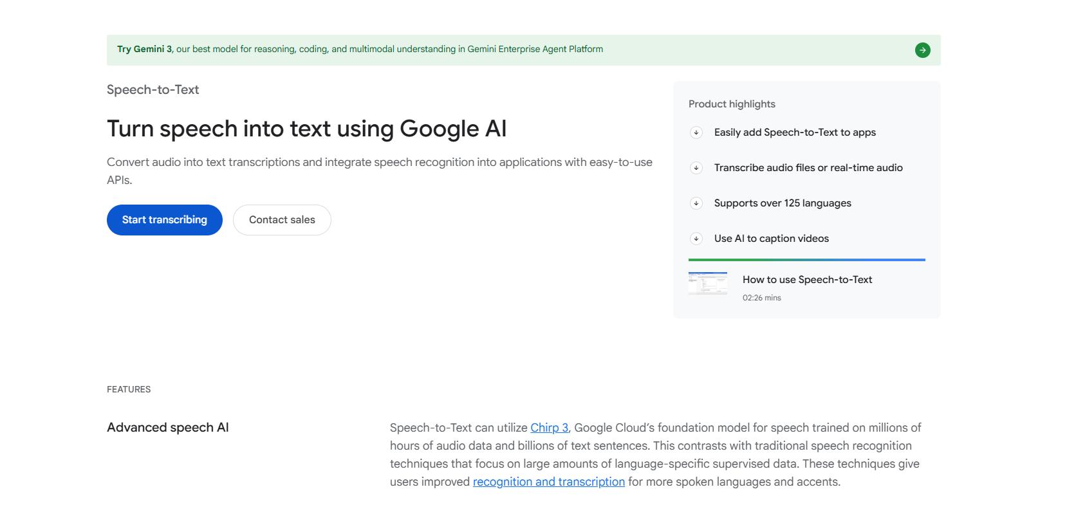Jump to Easily add Speech-to-Text to apps
Viewport: 1067px width, 505px height.
(795, 133)
